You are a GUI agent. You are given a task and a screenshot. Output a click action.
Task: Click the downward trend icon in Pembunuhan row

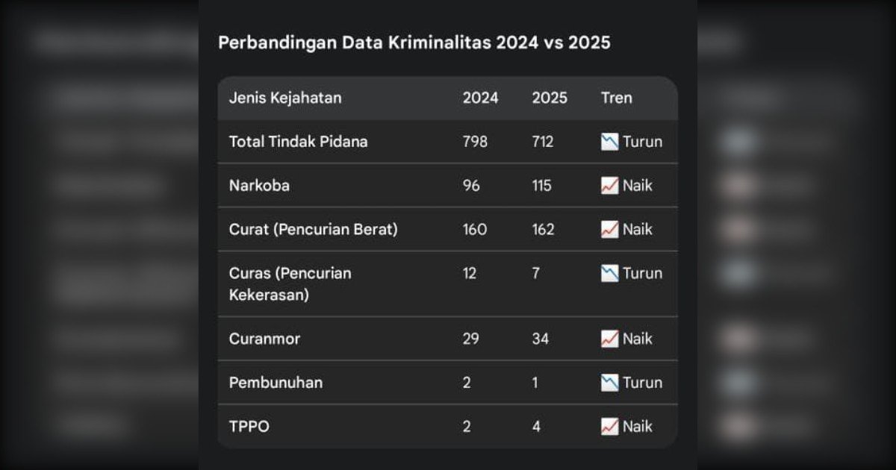coord(609,383)
